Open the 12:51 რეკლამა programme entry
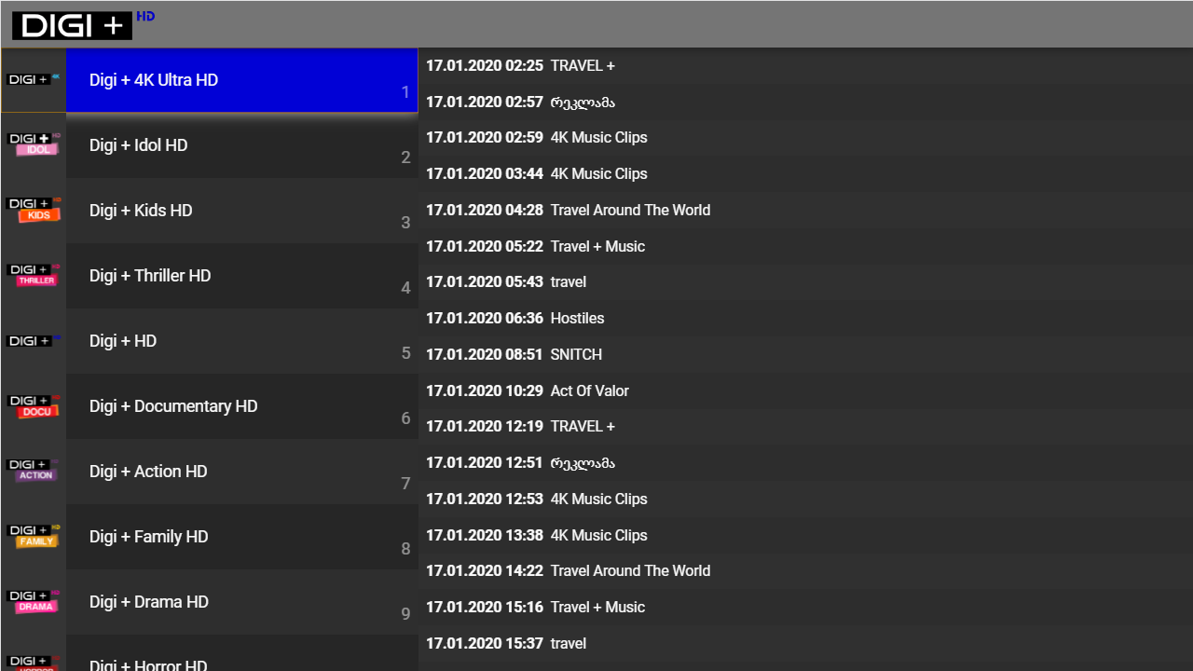Viewport: 1193px width, 671px height. [805, 463]
